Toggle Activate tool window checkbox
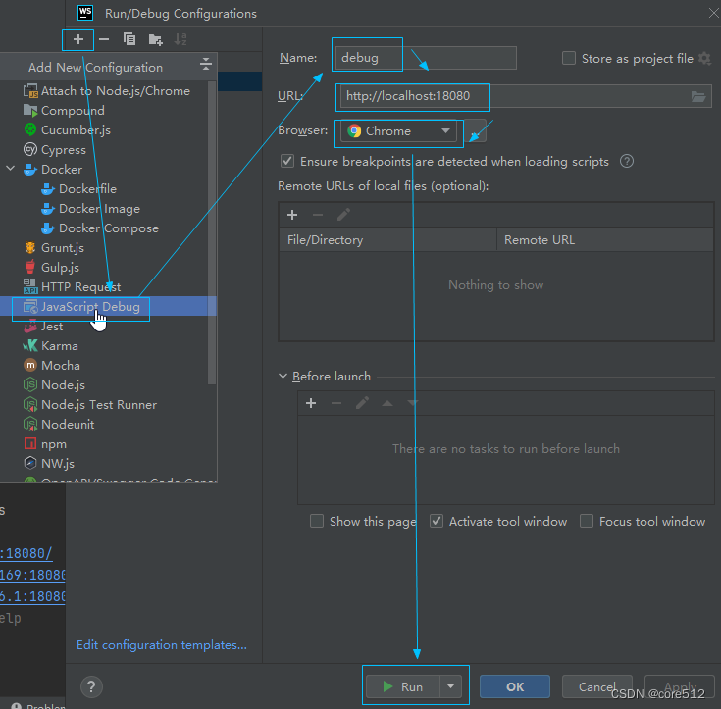 tap(437, 521)
